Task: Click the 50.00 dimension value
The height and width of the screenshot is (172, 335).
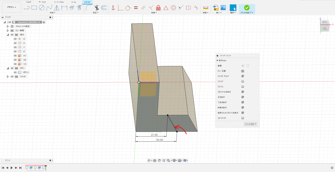Action: pos(159,140)
